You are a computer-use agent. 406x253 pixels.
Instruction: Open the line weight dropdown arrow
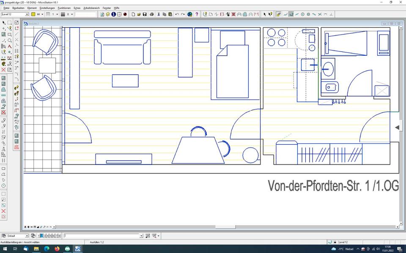(x=72, y=14)
